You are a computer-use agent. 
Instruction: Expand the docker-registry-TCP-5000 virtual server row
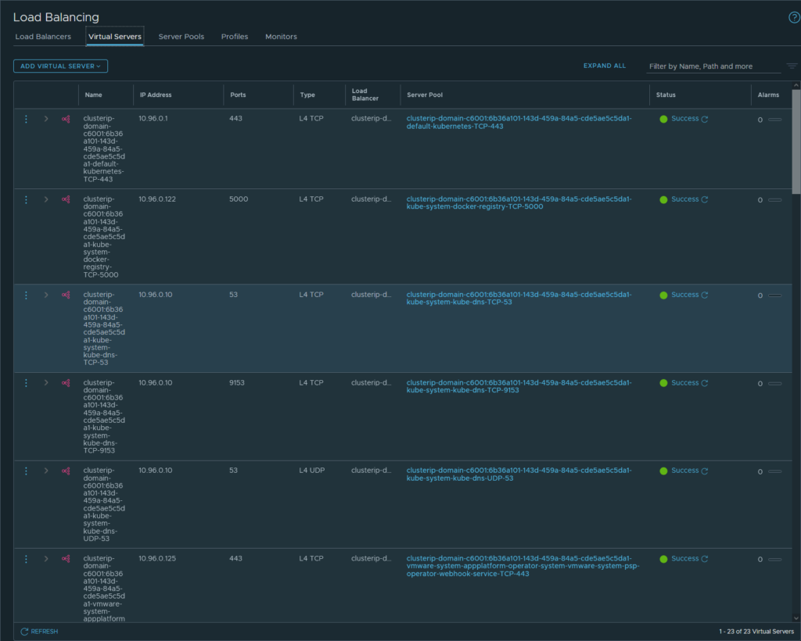pos(46,199)
